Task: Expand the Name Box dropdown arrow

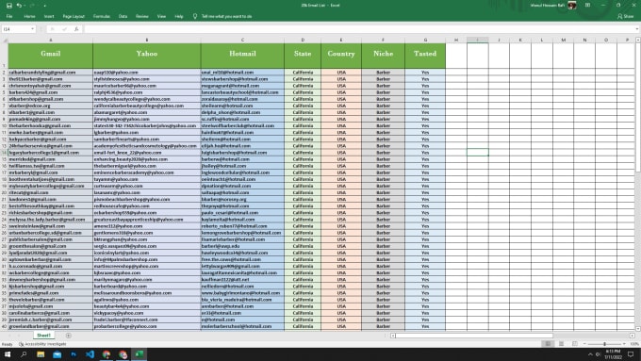Action: point(32,29)
